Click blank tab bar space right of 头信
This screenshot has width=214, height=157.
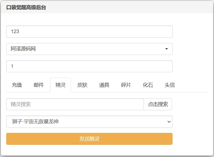[194, 85]
